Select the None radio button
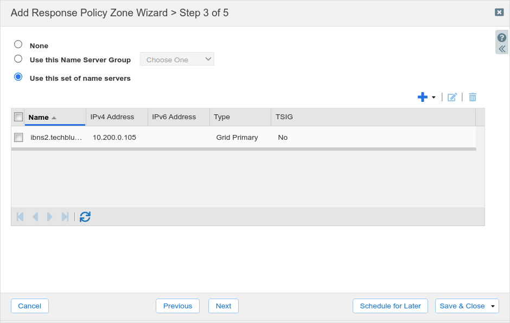 18,44
